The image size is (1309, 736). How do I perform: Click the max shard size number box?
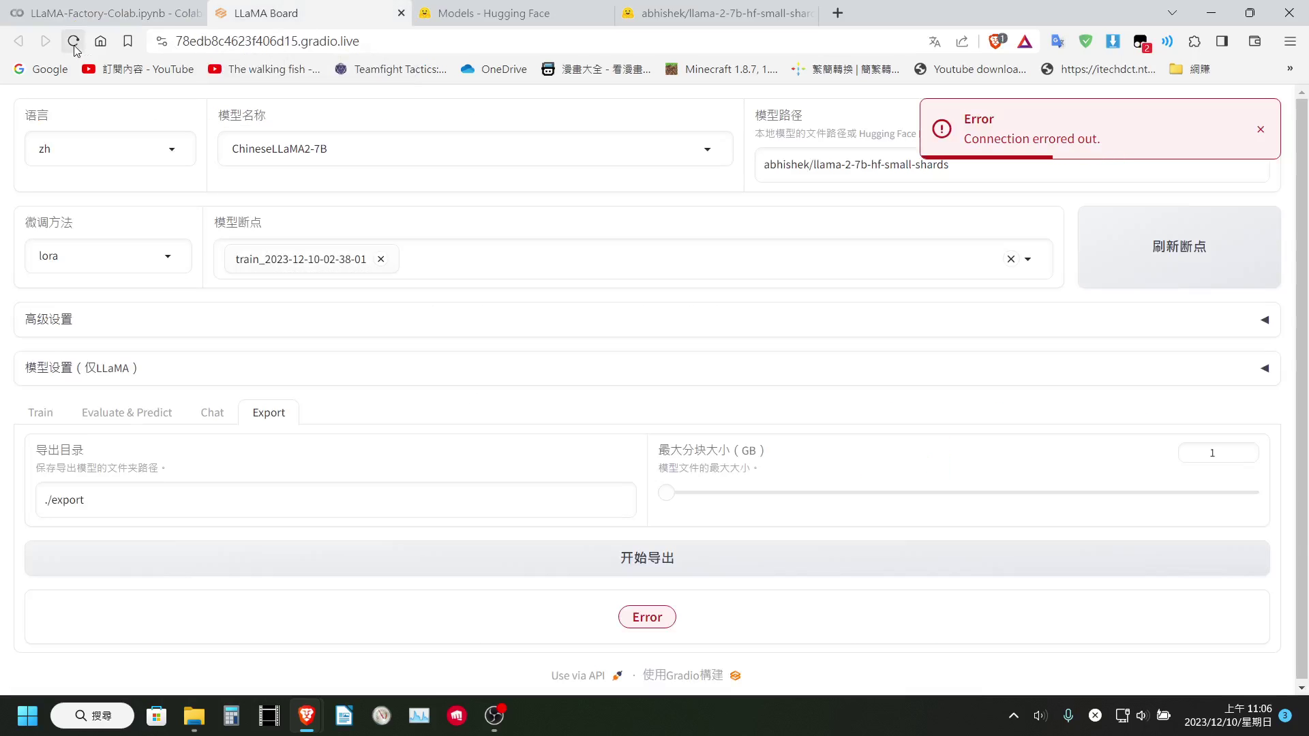[1218, 453]
